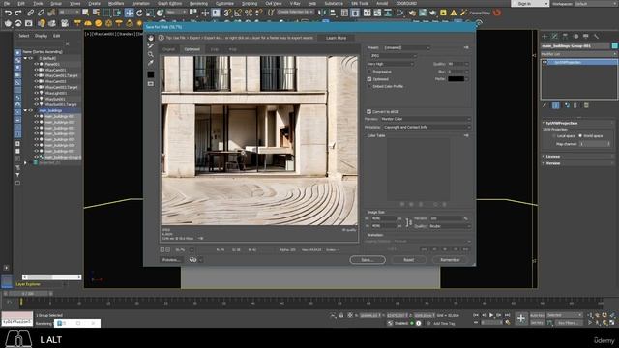Viewport: 619px width, 348px height.
Task: Open the Preset dropdown
Action: pyautogui.click(x=406, y=48)
